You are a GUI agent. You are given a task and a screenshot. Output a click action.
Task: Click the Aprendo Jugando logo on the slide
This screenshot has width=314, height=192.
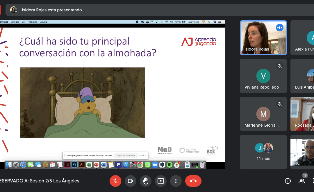click(199, 42)
